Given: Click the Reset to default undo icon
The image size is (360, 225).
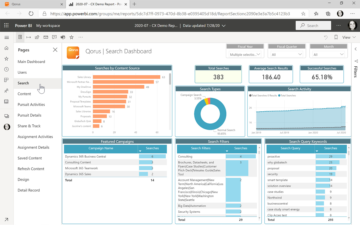Looking at the screenshot, I should tap(326, 37).
